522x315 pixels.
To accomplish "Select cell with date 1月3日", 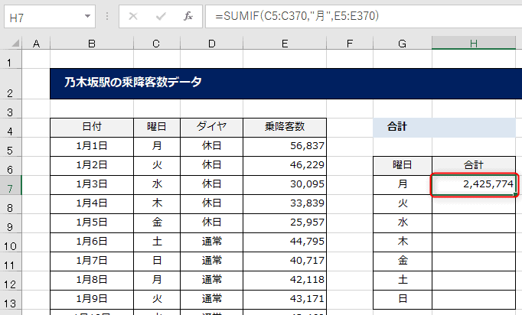I will click(92, 184).
